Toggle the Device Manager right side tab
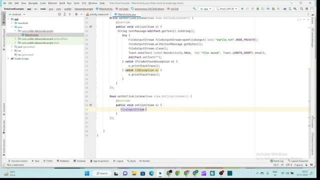This screenshot has width=320, height=180. [x=312, y=38]
